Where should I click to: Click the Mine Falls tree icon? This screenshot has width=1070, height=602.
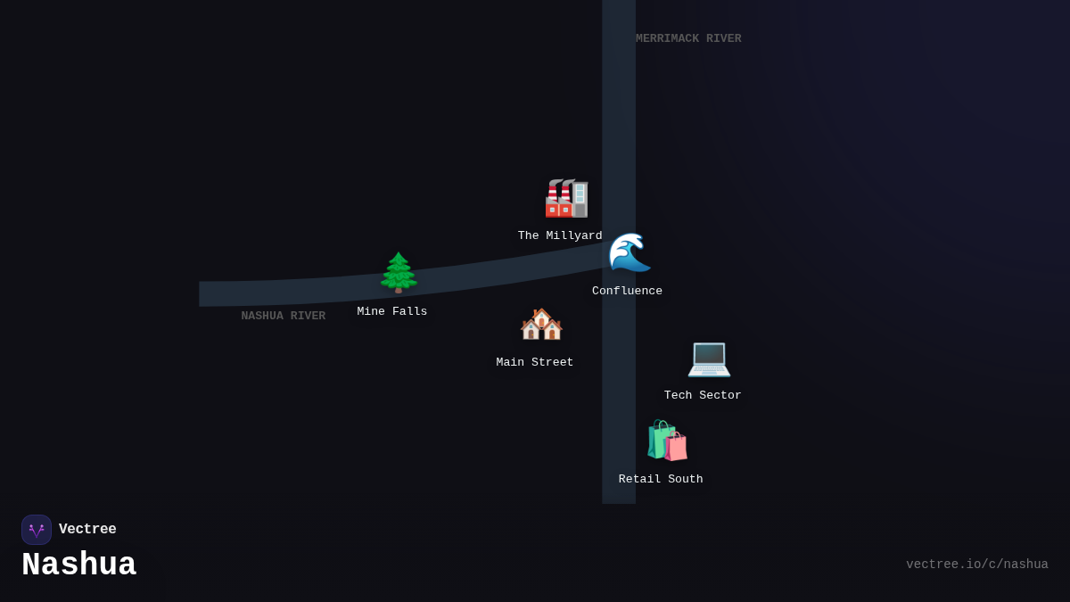pos(399,273)
